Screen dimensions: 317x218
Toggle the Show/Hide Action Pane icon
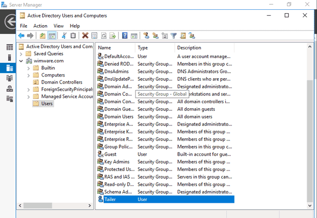click(134, 36)
